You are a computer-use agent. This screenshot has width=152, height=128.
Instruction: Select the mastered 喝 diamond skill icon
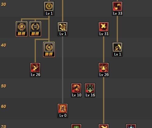(22, 29)
